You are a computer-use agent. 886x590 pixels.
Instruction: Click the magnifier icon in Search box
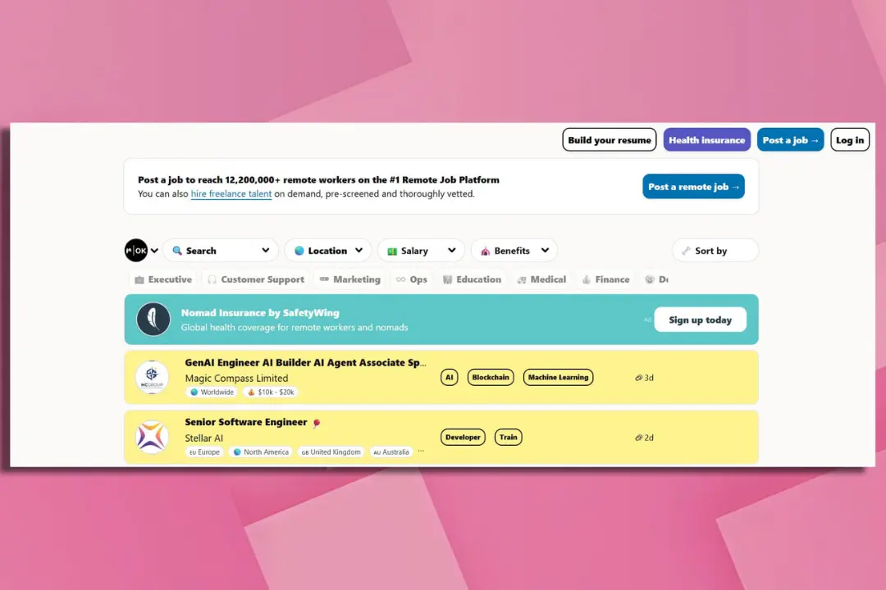177,251
